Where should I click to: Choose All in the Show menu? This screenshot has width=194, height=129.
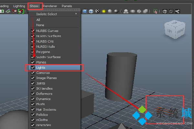pos(38,20)
